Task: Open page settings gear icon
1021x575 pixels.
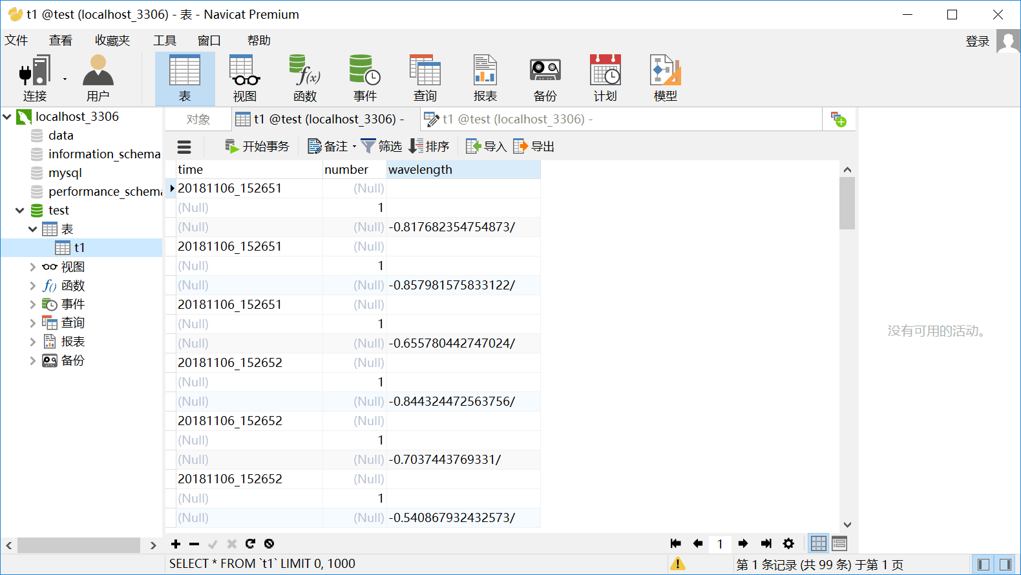Action: 788,544
